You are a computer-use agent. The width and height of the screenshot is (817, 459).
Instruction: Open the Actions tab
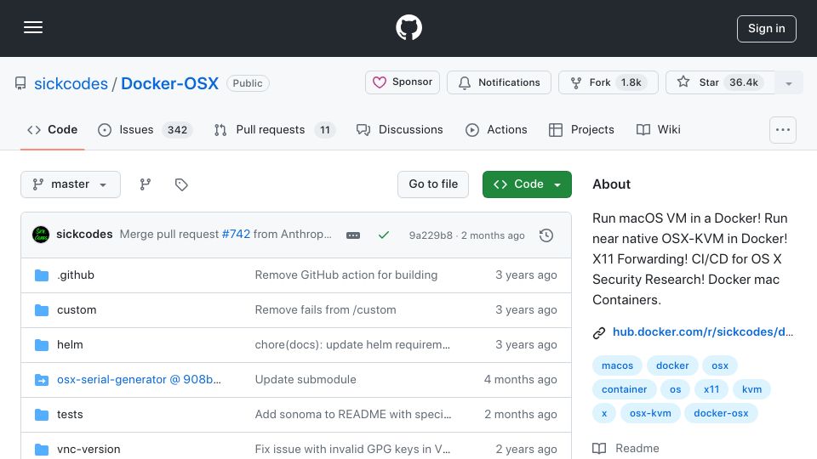(496, 129)
